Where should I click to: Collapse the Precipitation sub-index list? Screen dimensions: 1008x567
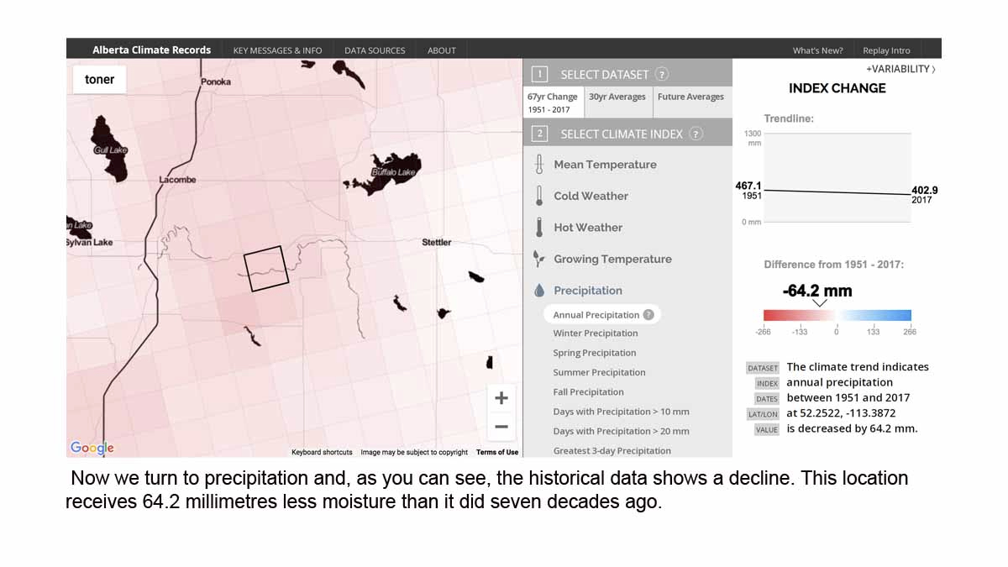[588, 290]
